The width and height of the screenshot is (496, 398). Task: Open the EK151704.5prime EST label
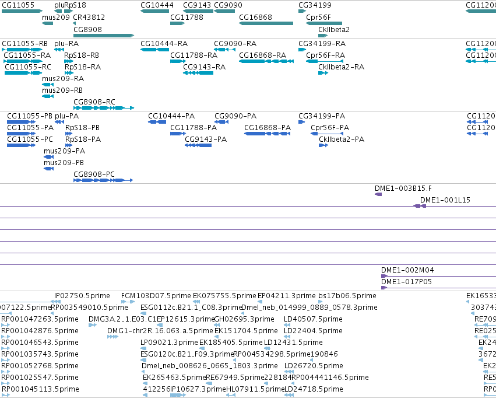246,331
